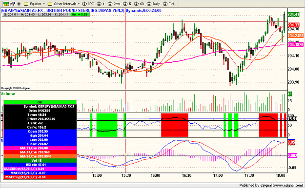Click the red 204.33 price marker
305x188 pixels.
pos(293,25)
